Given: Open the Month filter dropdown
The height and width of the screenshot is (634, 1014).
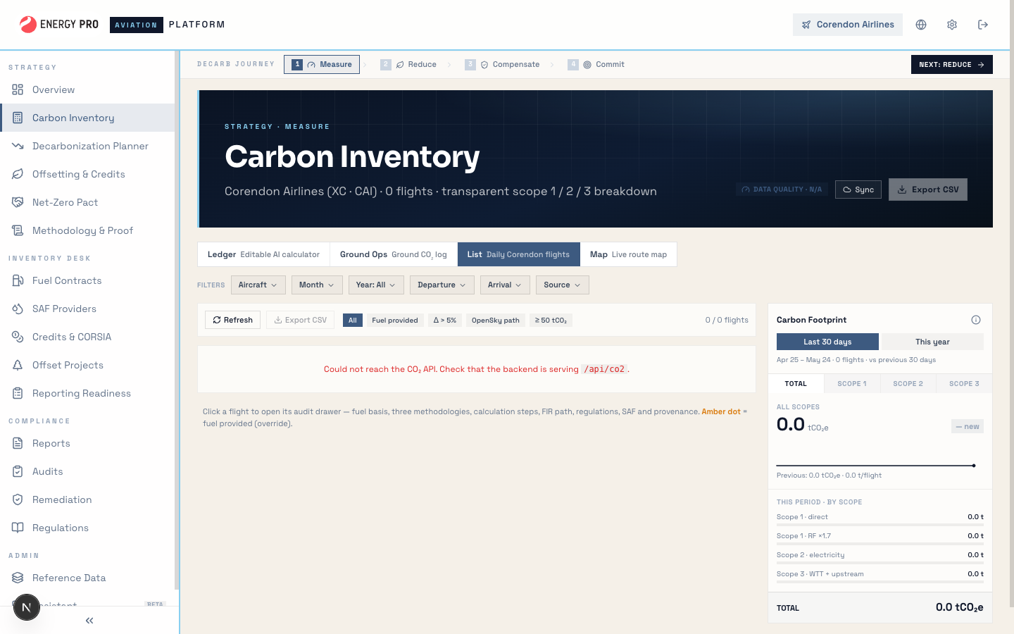Looking at the screenshot, I should coord(317,285).
